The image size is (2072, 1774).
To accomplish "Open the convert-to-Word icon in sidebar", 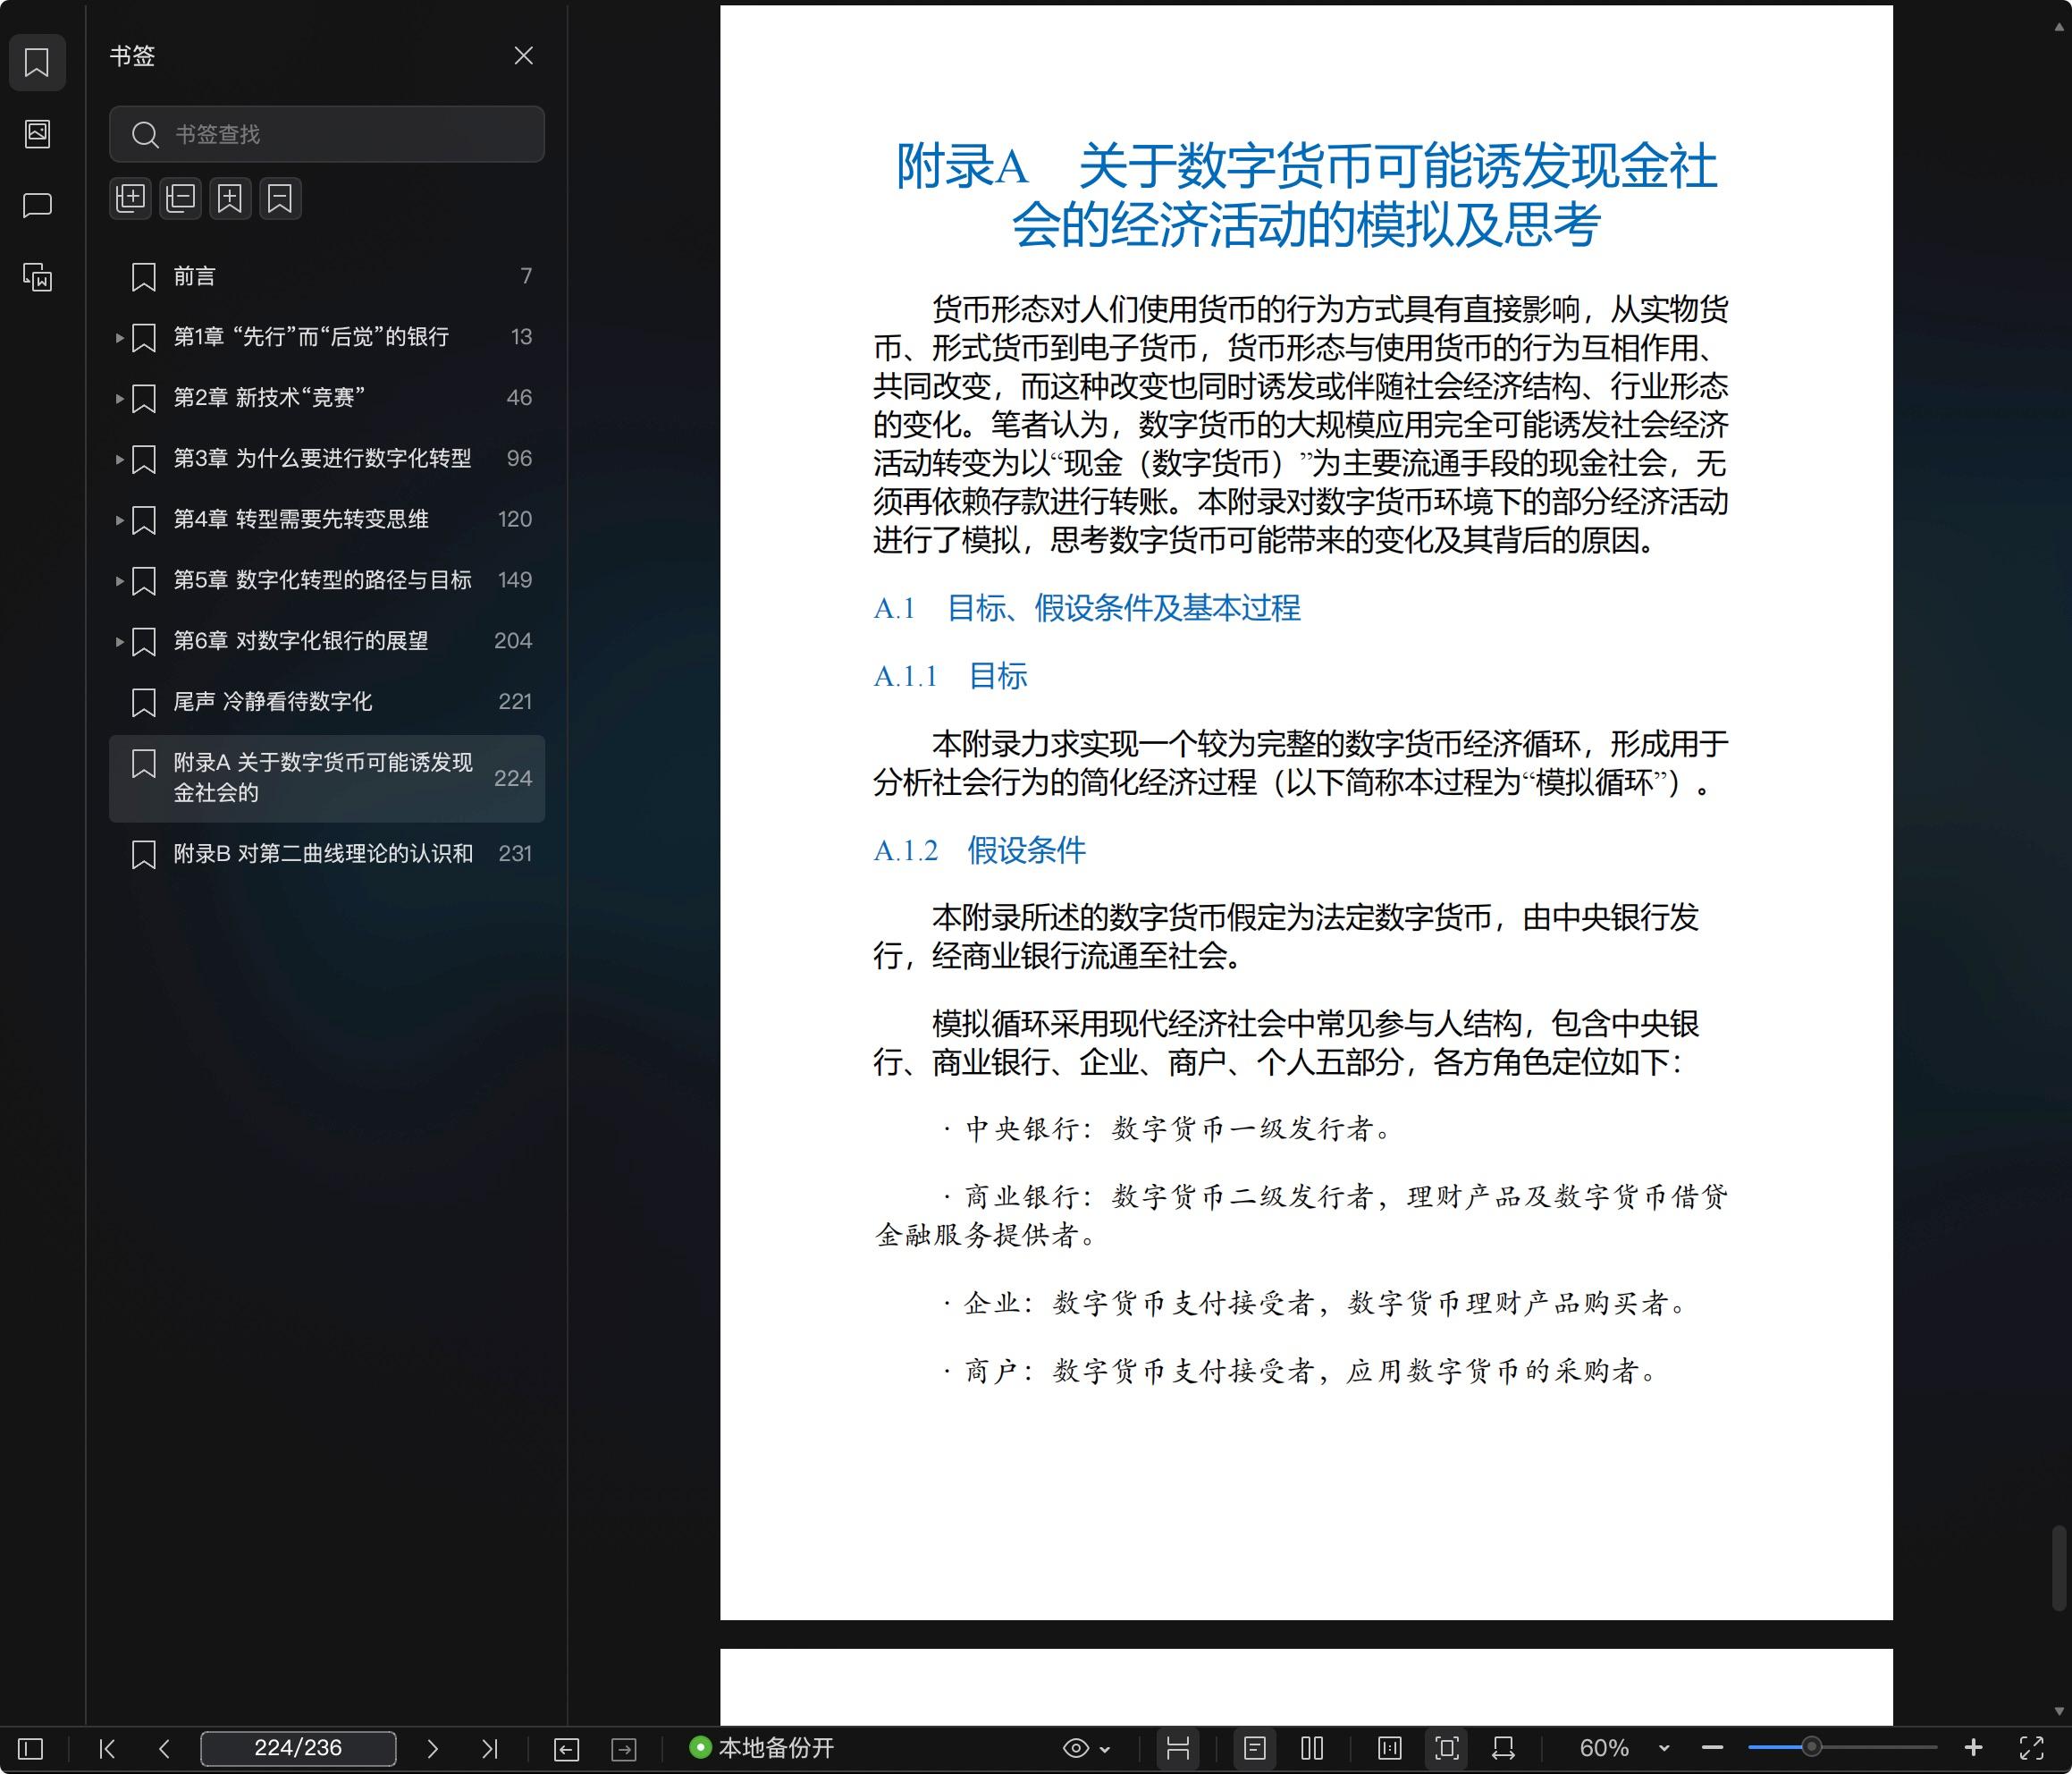I will click(x=37, y=276).
